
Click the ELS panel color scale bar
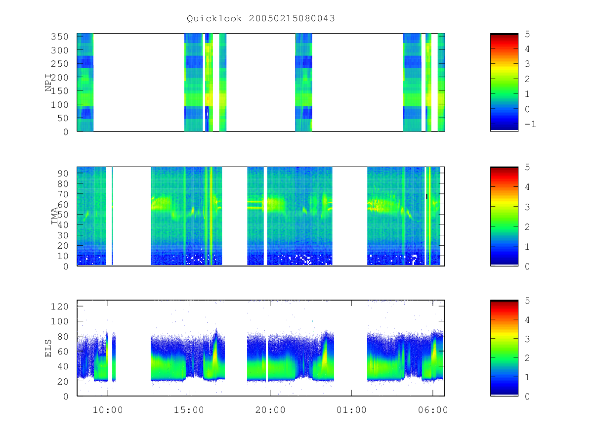tap(504, 348)
